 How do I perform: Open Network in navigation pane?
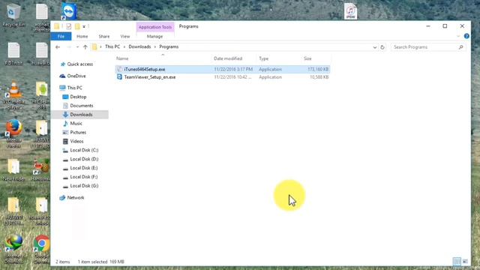[x=75, y=198]
